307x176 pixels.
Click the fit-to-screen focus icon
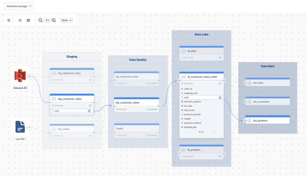coord(20,20)
